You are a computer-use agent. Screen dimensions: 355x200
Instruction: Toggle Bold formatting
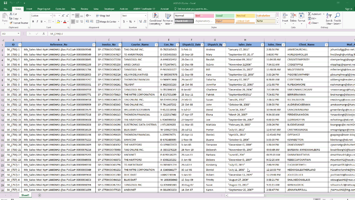(33, 21)
